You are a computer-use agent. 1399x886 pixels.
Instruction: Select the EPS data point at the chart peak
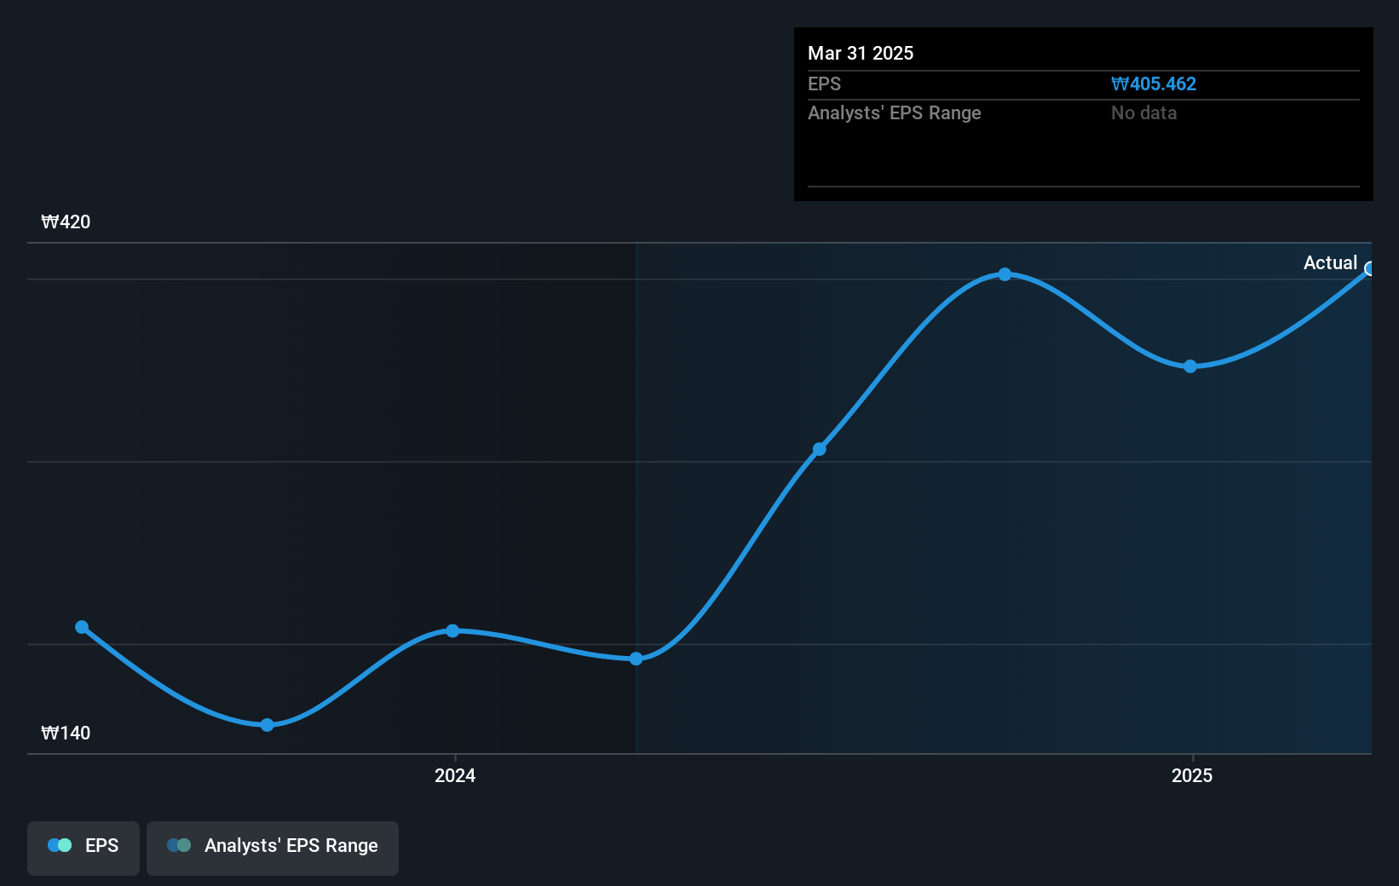pos(1005,274)
